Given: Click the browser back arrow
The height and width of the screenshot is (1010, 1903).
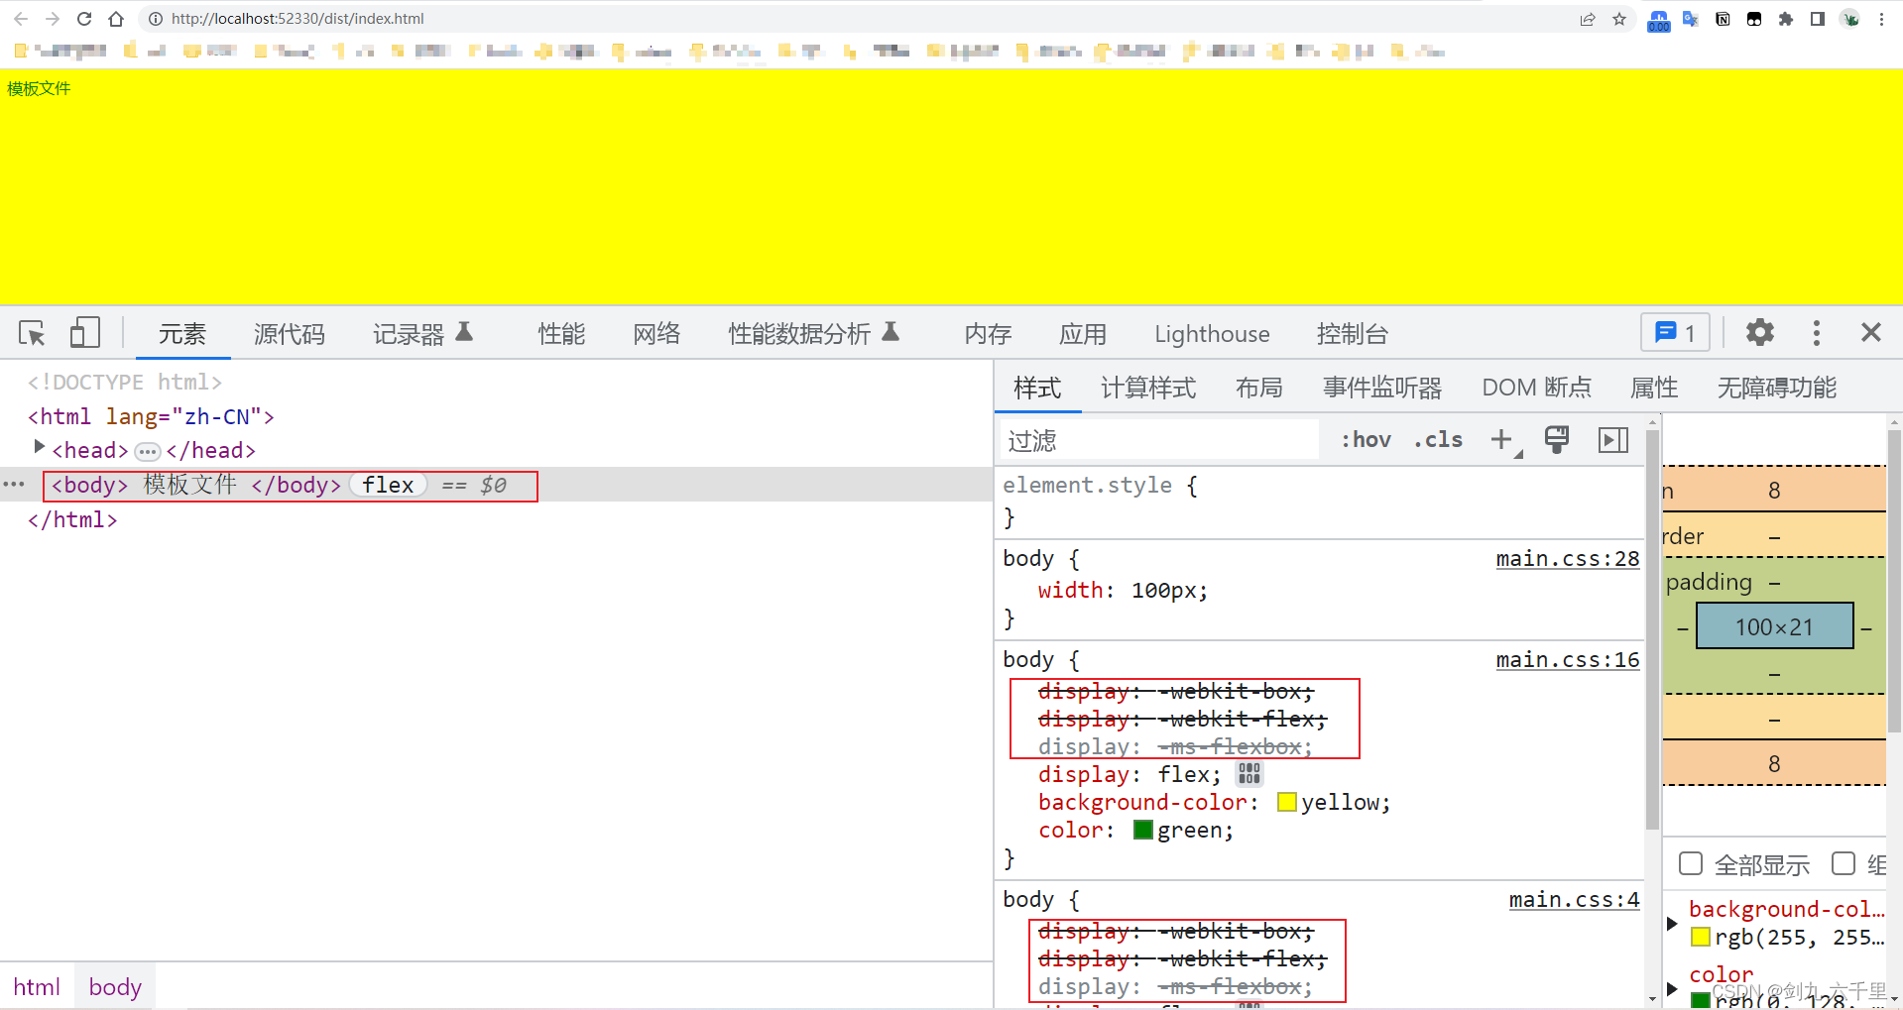Looking at the screenshot, I should pos(21,19).
